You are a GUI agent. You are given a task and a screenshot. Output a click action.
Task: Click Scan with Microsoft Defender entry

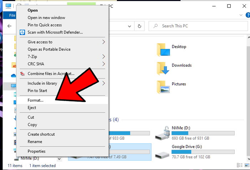[62, 32]
